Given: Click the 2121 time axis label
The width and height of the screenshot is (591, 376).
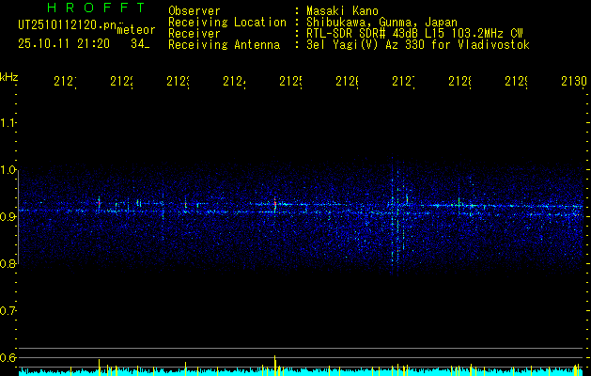Looking at the screenshot, I should (x=65, y=82).
